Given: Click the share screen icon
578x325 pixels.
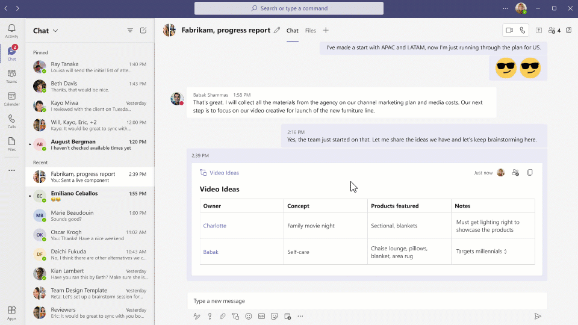Looking at the screenshot, I should click(x=539, y=31).
